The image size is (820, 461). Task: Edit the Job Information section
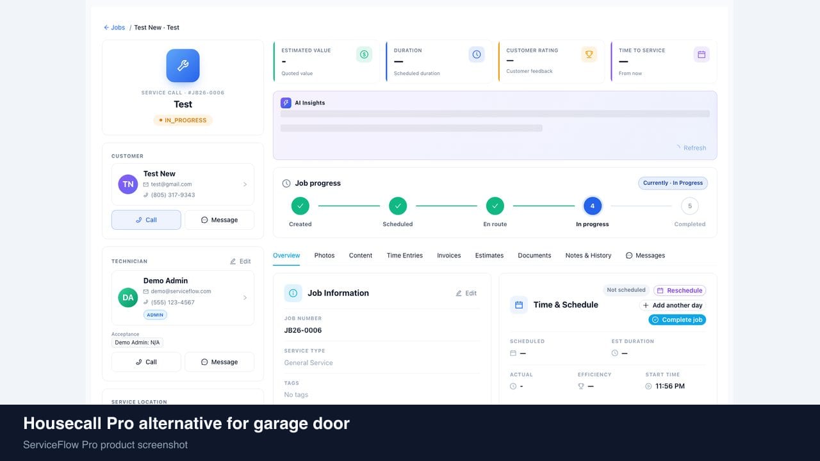466,293
